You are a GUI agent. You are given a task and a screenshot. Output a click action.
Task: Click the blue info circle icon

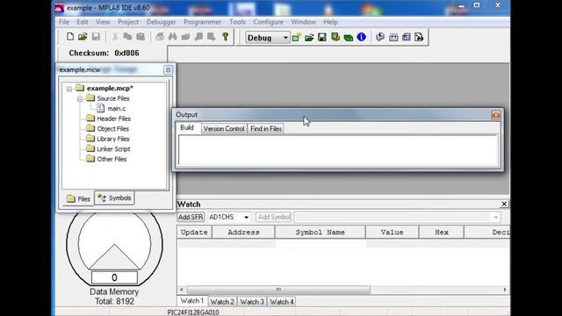click(361, 37)
